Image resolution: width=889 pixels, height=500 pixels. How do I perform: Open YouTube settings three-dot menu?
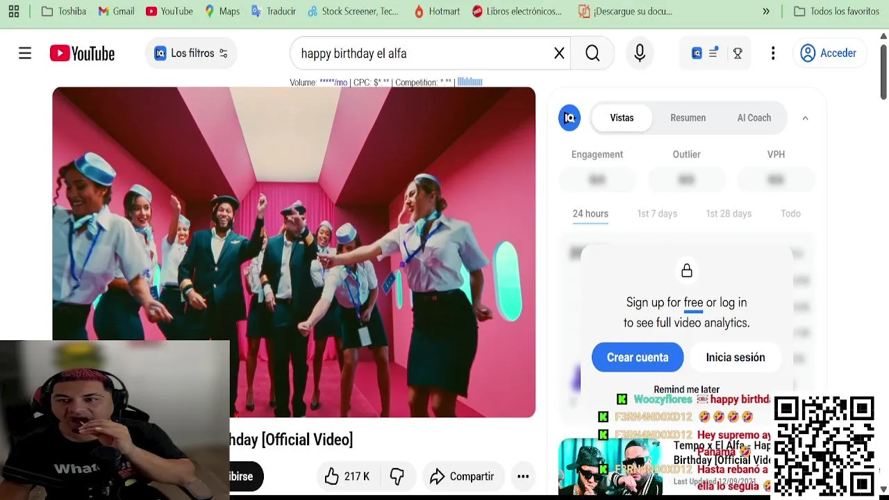click(773, 53)
